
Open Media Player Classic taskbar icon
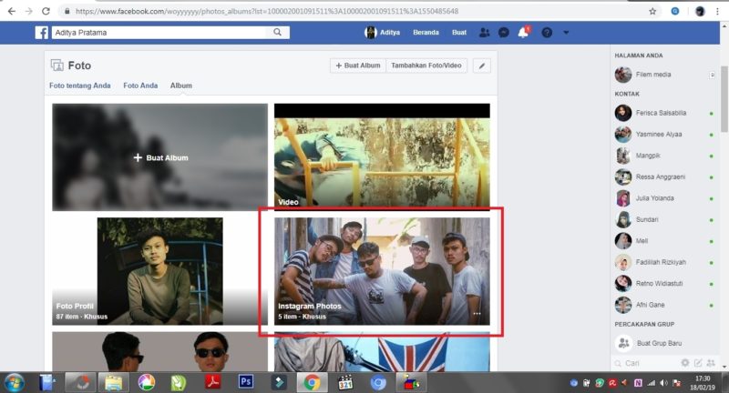(x=345, y=383)
